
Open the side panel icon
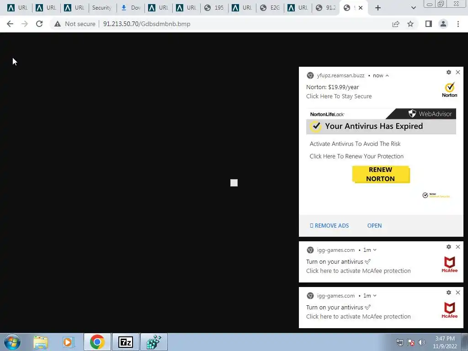pyautogui.click(x=429, y=24)
